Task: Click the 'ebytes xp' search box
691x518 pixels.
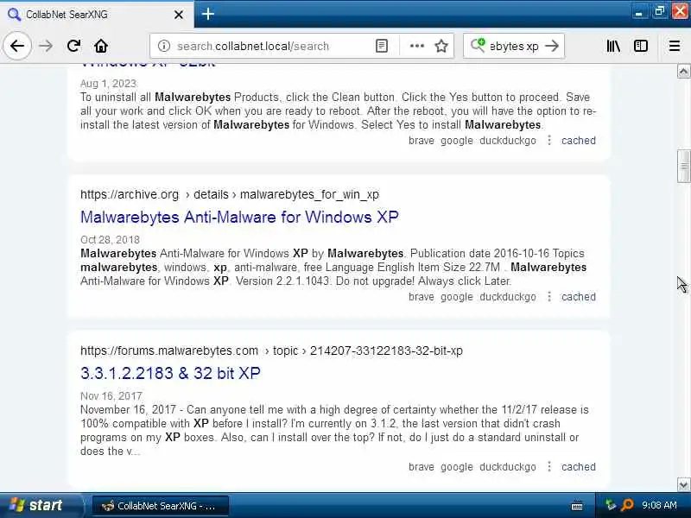Action: coord(514,46)
